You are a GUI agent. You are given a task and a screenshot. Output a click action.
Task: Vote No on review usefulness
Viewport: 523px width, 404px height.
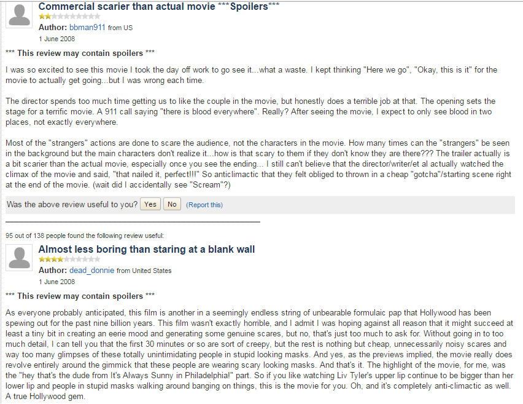(172, 204)
